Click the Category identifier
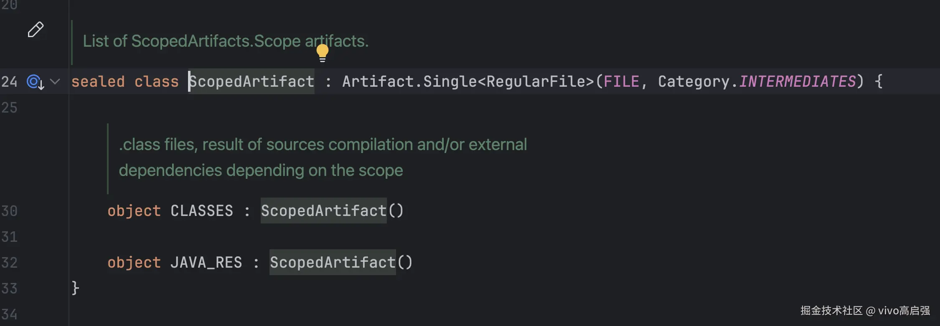 [x=694, y=82]
